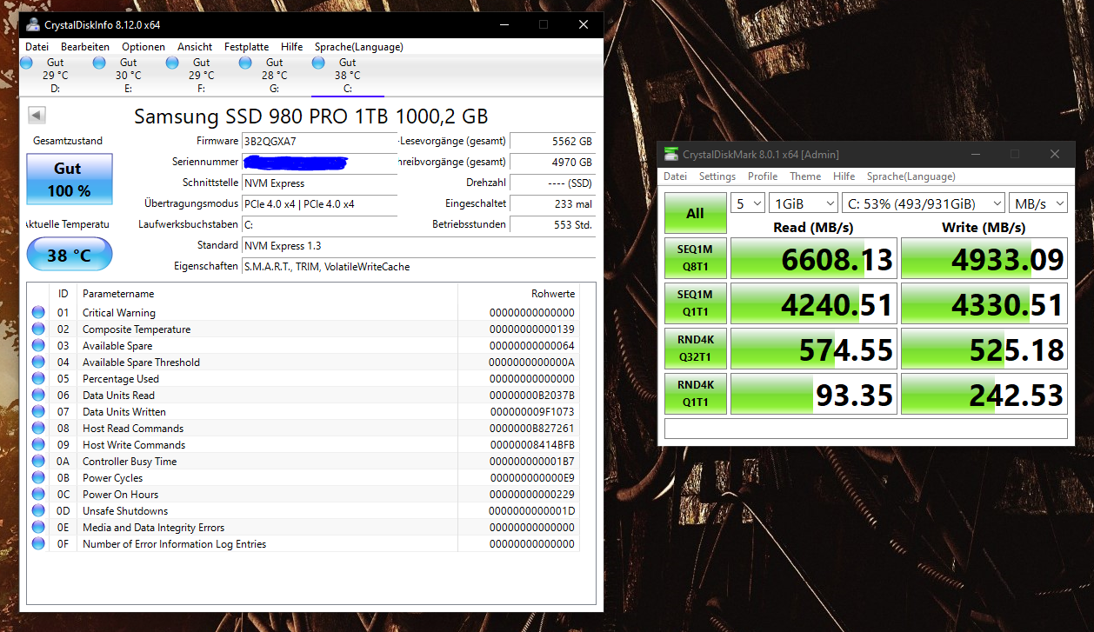Open the Theme menu in CrystalDiskMark
Image resolution: width=1094 pixels, height=632 pixels.
(x=805, y=176)
